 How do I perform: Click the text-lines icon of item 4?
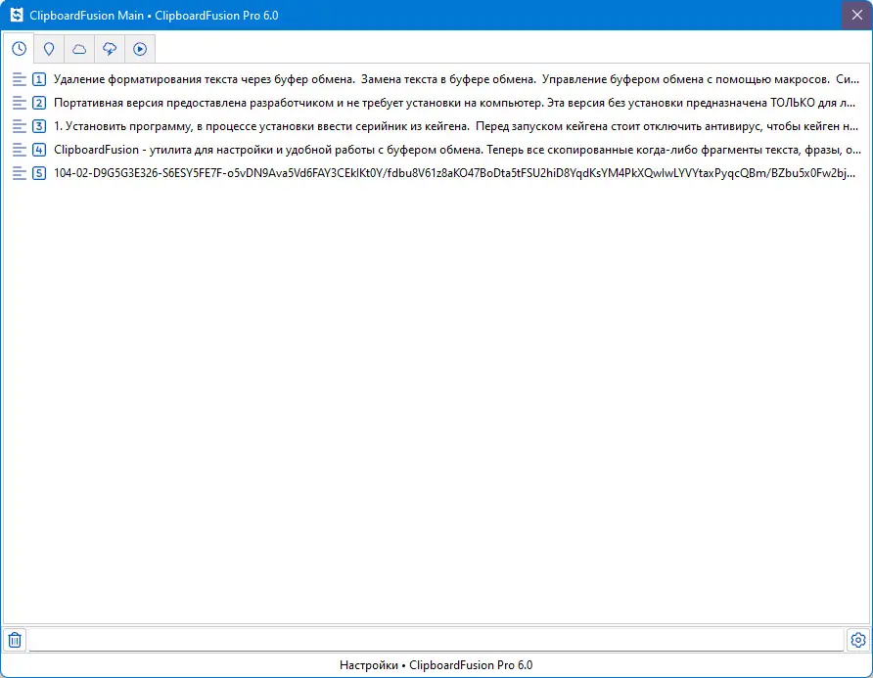click(20, 150)
